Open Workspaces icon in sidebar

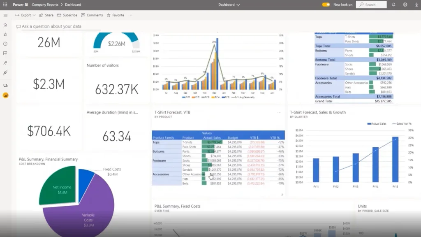(5, 86)
